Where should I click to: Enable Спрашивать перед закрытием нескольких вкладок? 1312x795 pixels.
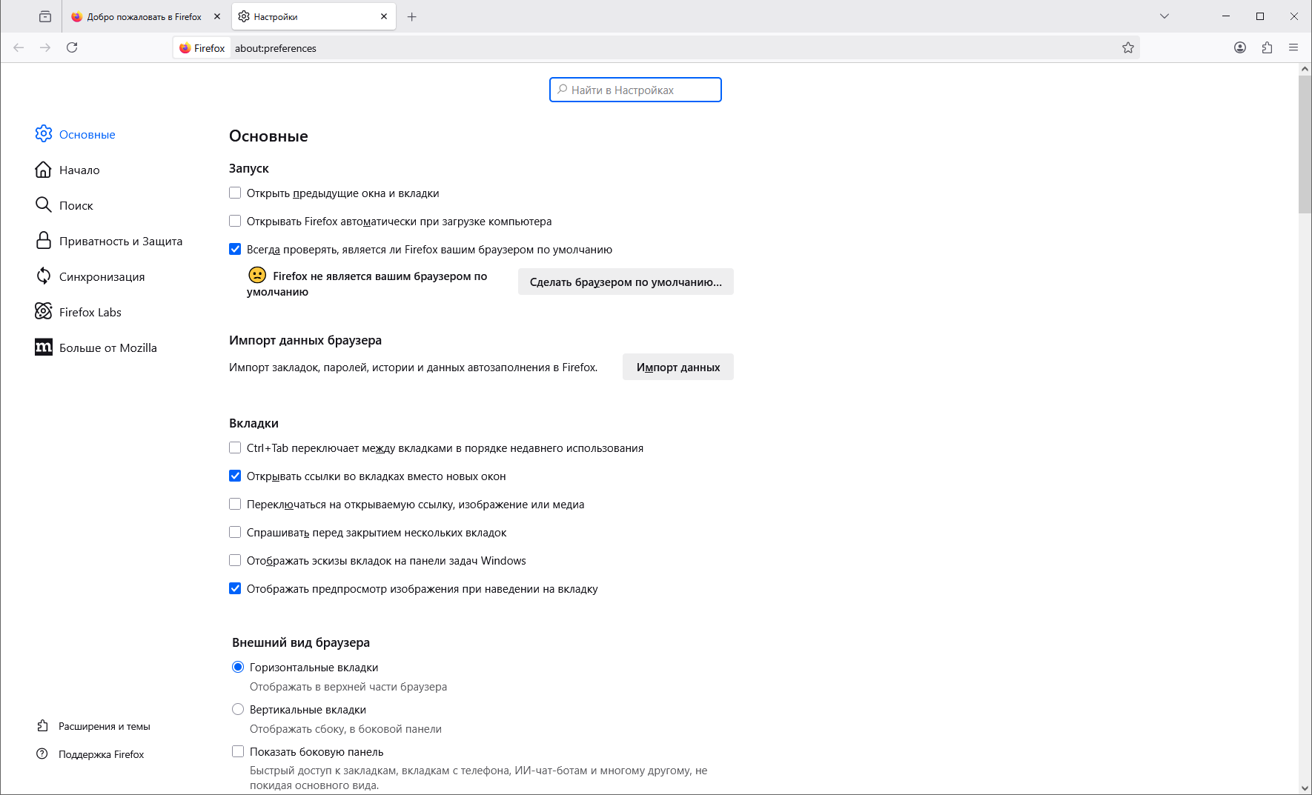click(235, 532)
